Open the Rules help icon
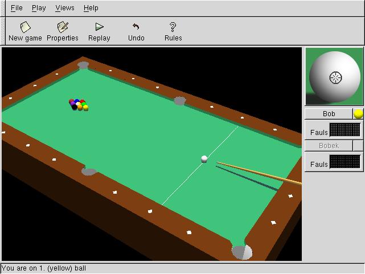365x274 pixels. (x=173, y=31)
